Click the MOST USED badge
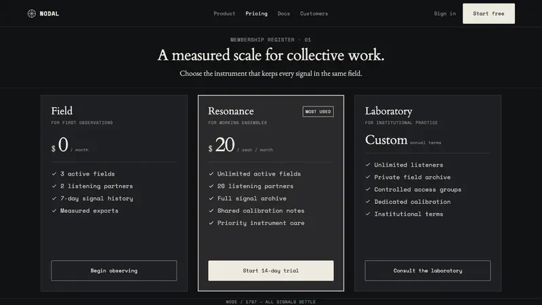The width and height of the screenshot is (542, 305). point(318,112)
